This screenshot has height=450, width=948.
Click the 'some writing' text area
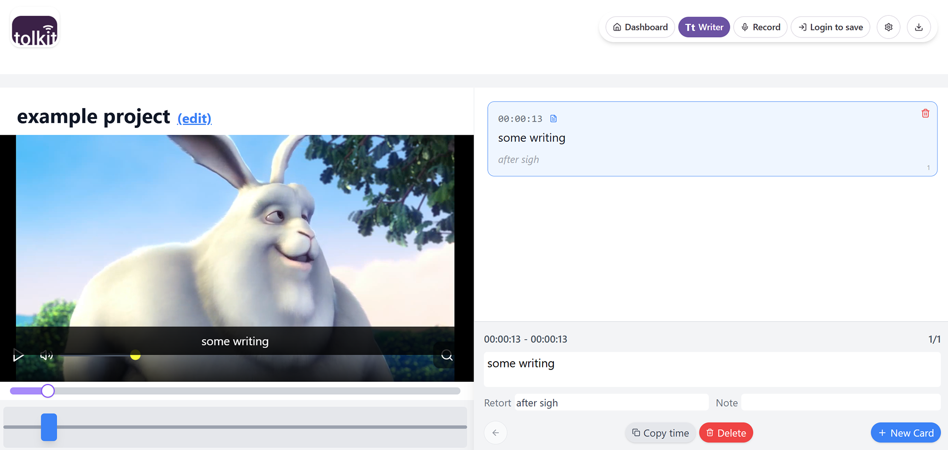click(712, 369)
